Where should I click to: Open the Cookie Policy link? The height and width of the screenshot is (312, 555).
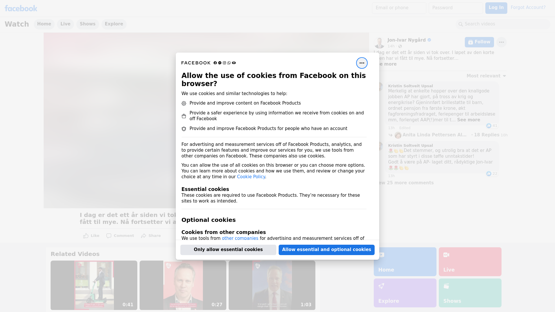(x=251, y=177)
